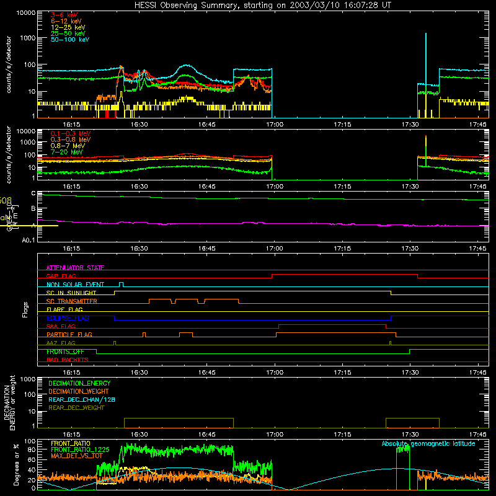Click the 10000 label on top counts axis
This screenshot has height=496, width=496.
click(26, 13)
